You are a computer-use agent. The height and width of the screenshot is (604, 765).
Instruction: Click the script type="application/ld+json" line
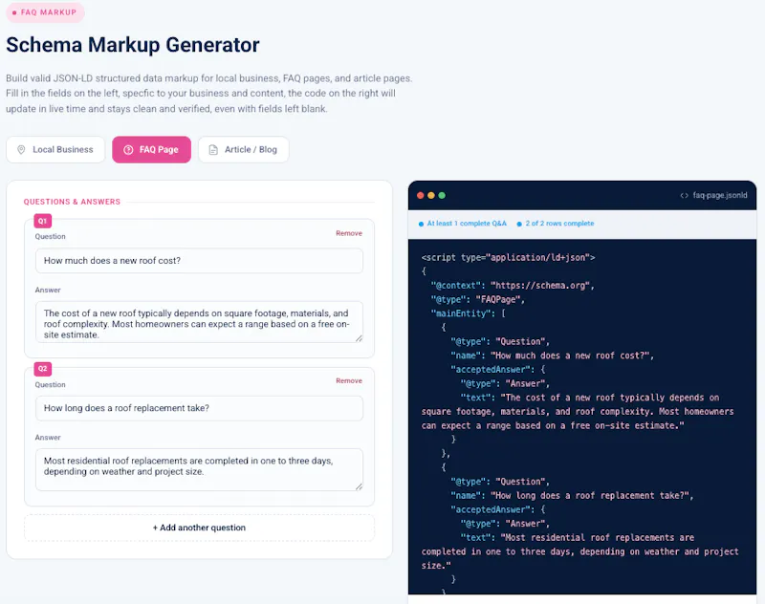coord(508,257)
